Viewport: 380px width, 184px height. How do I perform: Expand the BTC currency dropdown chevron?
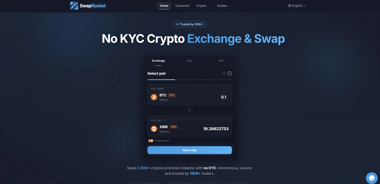click(179, 97)
